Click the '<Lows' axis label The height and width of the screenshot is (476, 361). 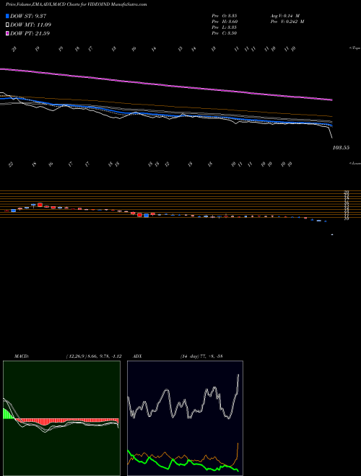[355, 163]
